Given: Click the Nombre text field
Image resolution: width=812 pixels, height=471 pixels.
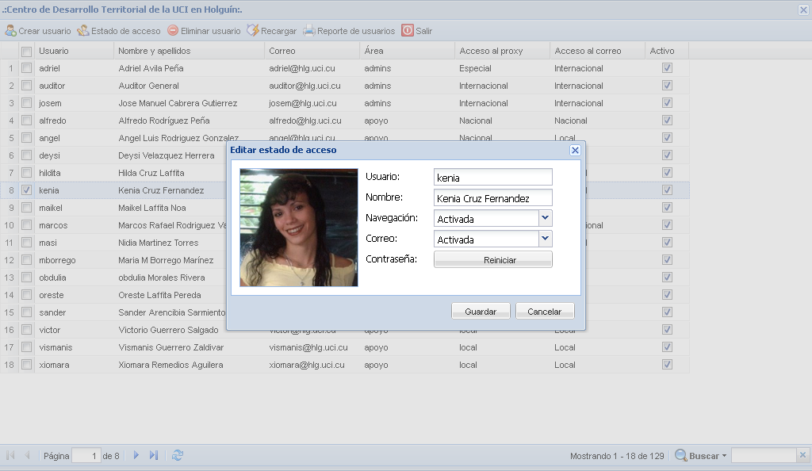Looking at the screenshot, I should pyautogui.click(x=492, y=198).
